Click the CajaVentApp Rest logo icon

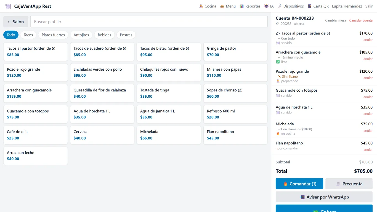(x=8, y=6)
